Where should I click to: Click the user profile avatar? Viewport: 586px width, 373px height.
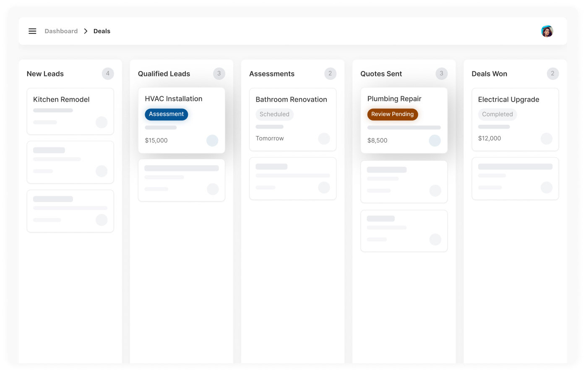[x=547, y=31]
